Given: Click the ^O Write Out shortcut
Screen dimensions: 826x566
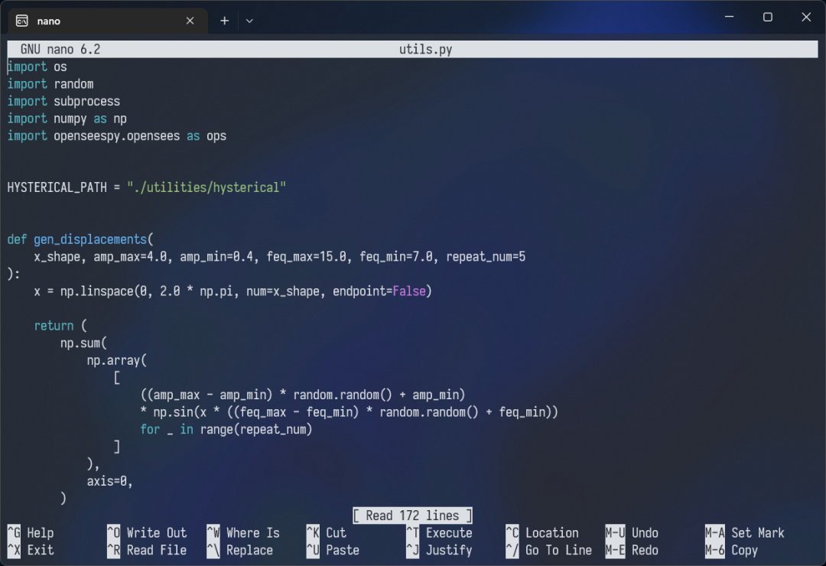Looking at the screenshot, I should (147, 533).
